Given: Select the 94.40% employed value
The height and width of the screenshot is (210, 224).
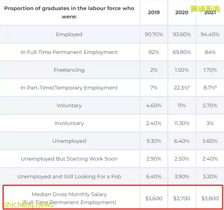Looking at the screenshot, I should pos(210,34).
